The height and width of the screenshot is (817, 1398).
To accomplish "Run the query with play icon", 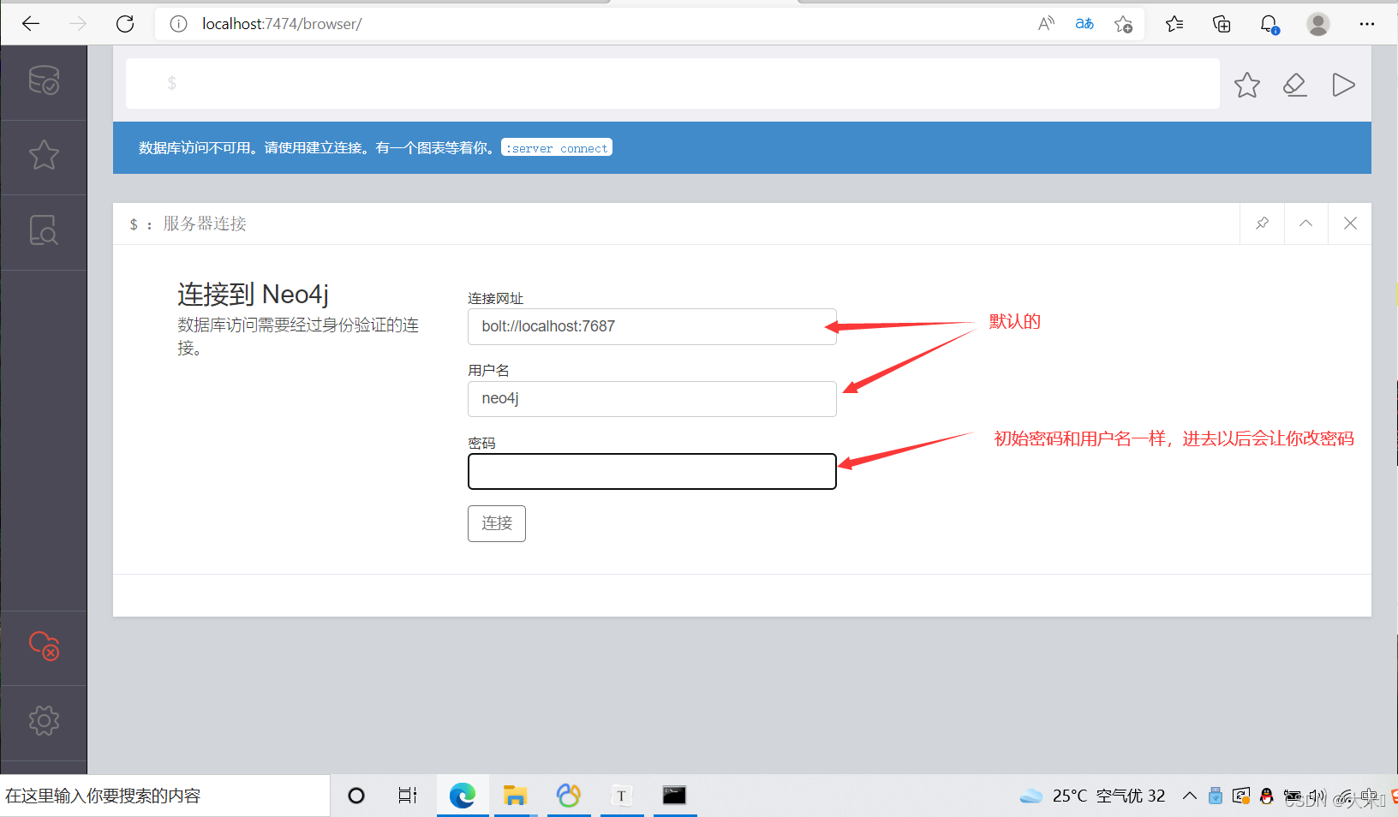I will point(1343,85).
